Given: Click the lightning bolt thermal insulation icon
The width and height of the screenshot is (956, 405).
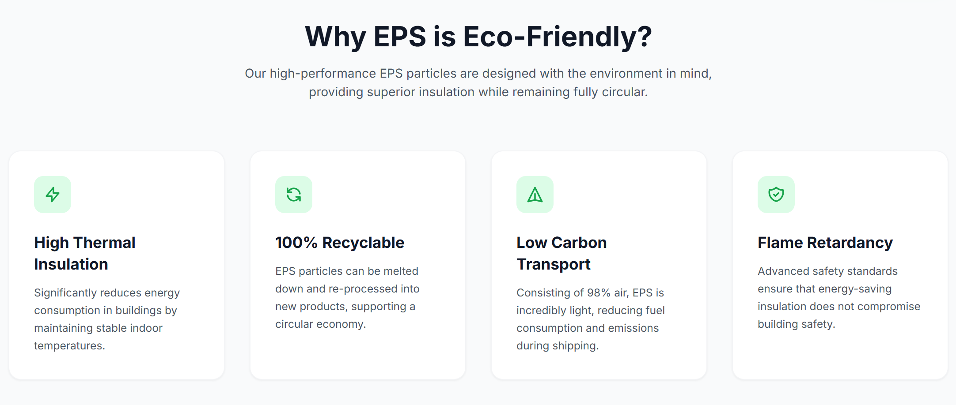Looking at the screenshot, I should (x=53, y=195).
